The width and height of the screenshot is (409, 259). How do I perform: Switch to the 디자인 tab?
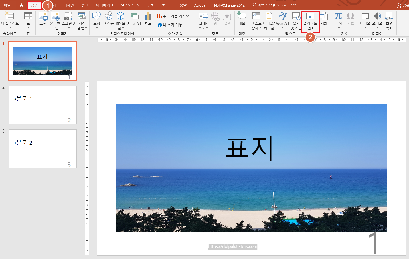tap(69, 5)
